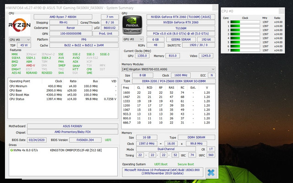
Task: Click the RTX 2060 (TU106M) [ASUS] field
Action: point(181,17)
